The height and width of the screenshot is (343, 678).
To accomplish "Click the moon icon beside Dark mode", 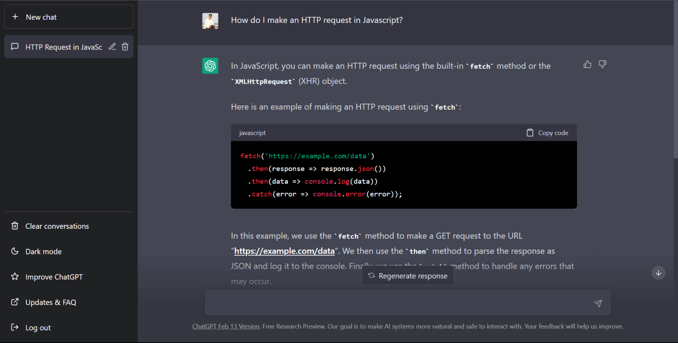I will coord(15,251).
